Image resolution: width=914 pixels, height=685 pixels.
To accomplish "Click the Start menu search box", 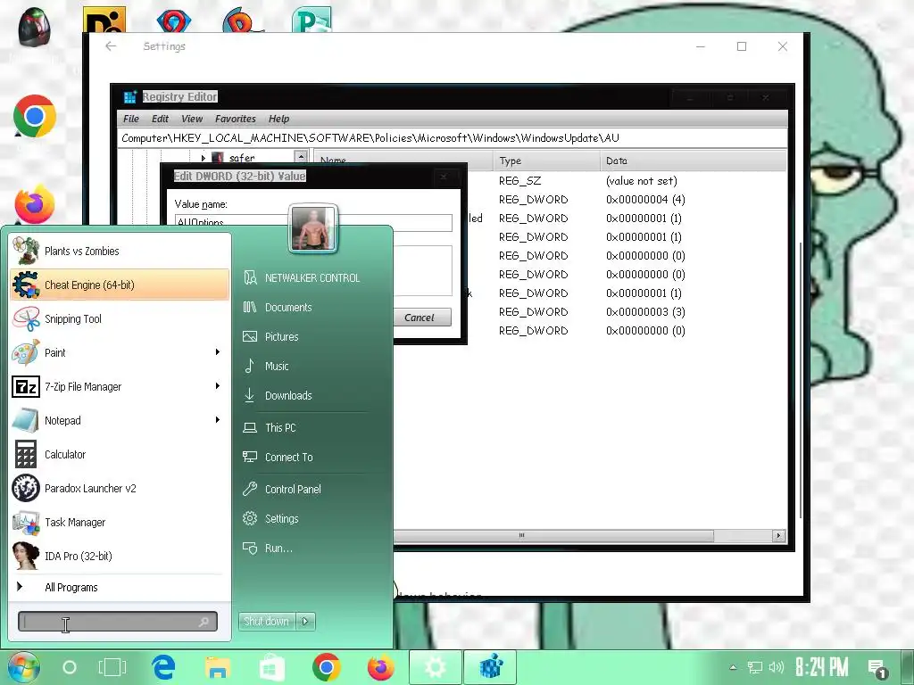I will click(117, 622).
